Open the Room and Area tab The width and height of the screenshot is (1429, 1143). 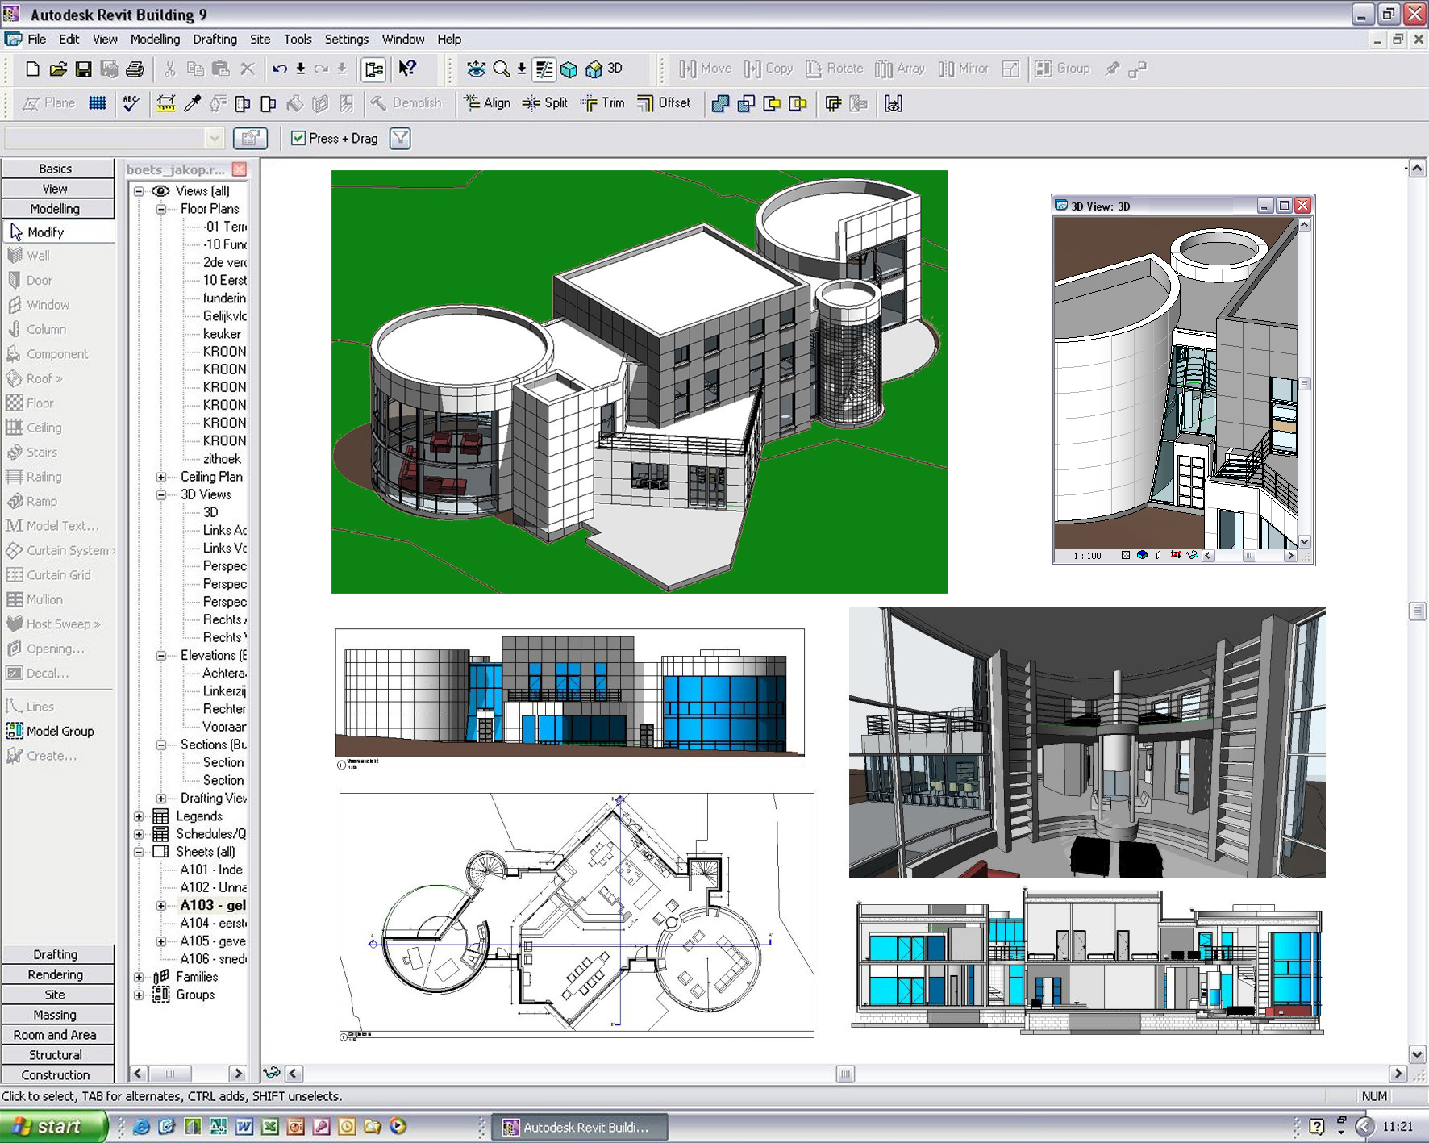[57, 1035]
